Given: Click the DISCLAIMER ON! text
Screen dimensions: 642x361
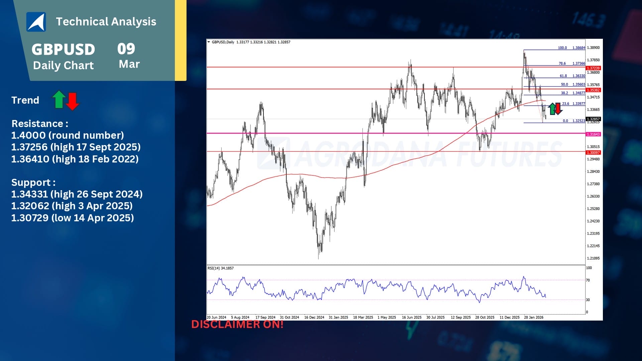Looking at the screenshot, I should tap(237, 324).
